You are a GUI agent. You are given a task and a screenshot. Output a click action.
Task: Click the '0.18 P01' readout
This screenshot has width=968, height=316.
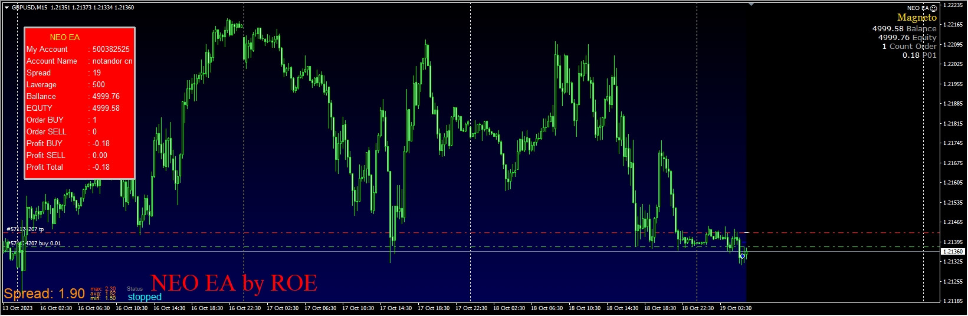pyautogui.click(x=919, y=55)
